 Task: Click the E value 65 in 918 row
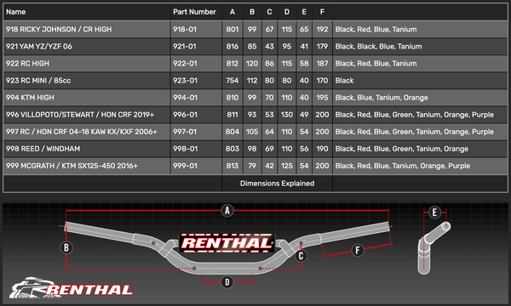tap(304, 29)
